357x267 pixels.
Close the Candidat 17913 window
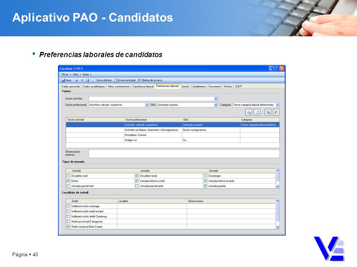(x=282, y=69)
